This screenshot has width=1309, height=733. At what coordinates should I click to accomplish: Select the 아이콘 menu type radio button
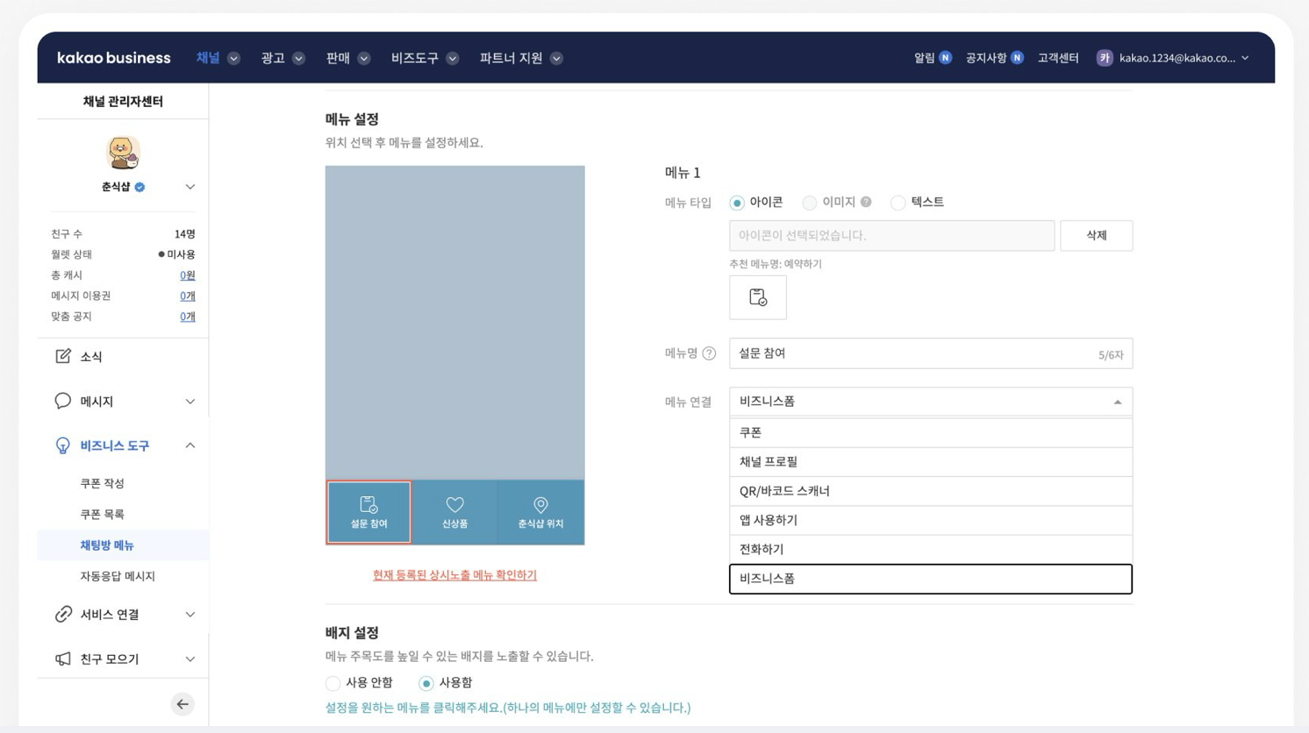[x=737, y=203]
